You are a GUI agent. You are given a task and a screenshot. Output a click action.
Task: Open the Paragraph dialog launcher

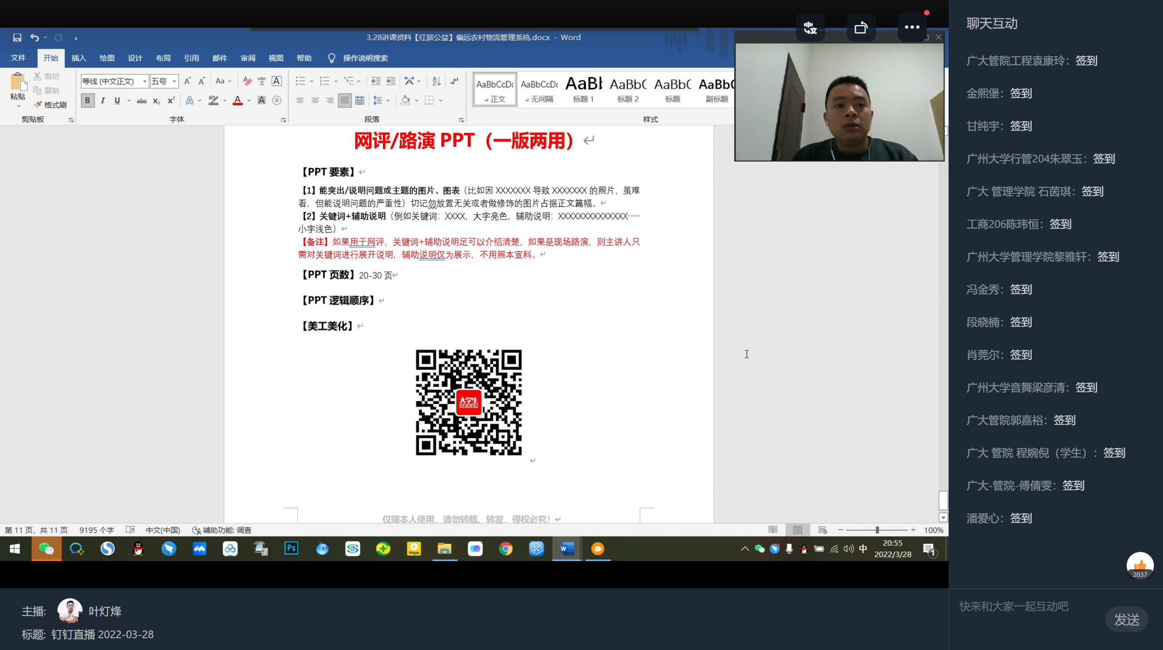461,120
